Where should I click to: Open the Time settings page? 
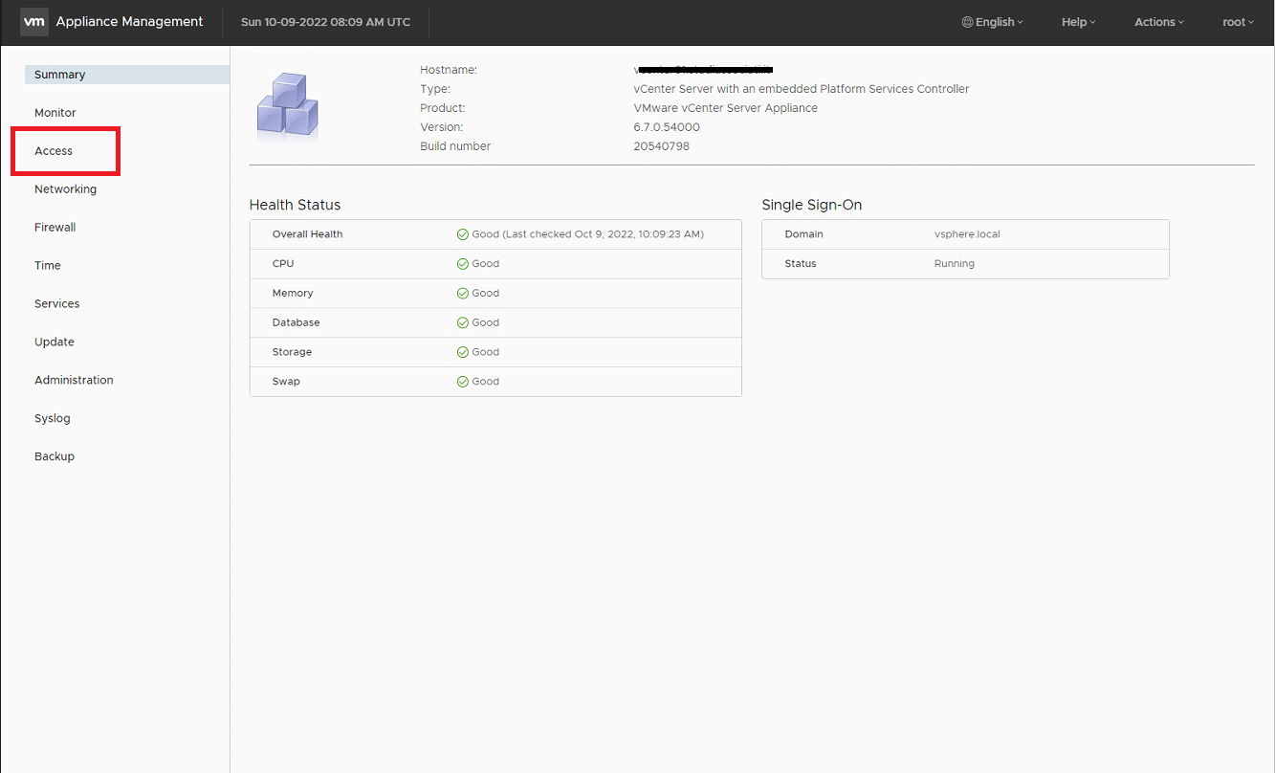[x=48, y=266]
